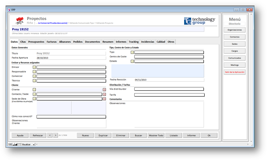Select the Incidencias tab
This screenshot has width=267, height=160.
click(148, 42)
